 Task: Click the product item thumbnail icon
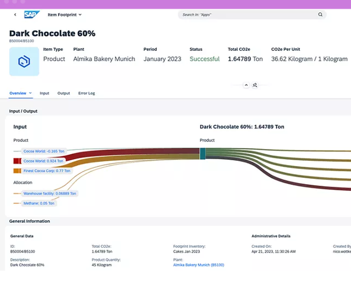[24, 61]
